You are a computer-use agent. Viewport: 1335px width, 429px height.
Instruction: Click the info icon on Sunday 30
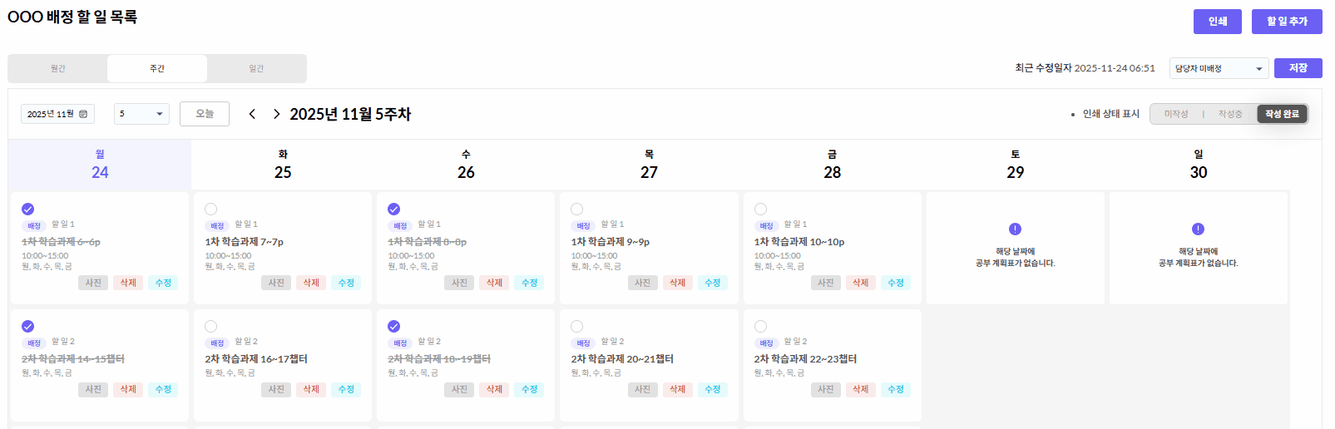point(1198,229)
